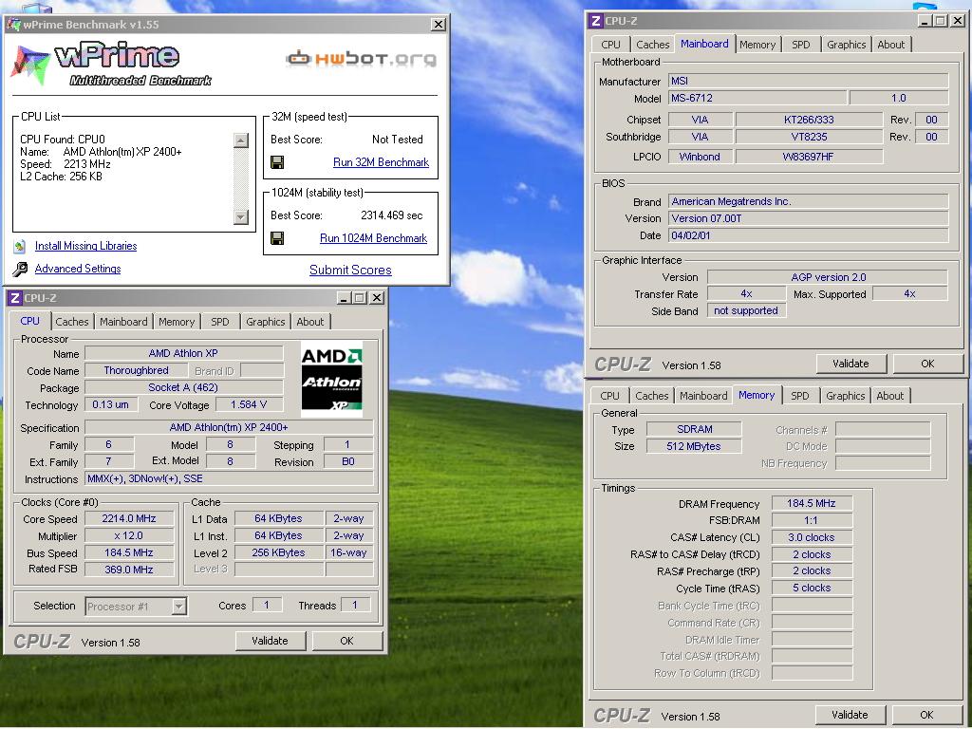Open About tab in CPU window
This screenshot has height=729, width=972.
tap(310, 322)
